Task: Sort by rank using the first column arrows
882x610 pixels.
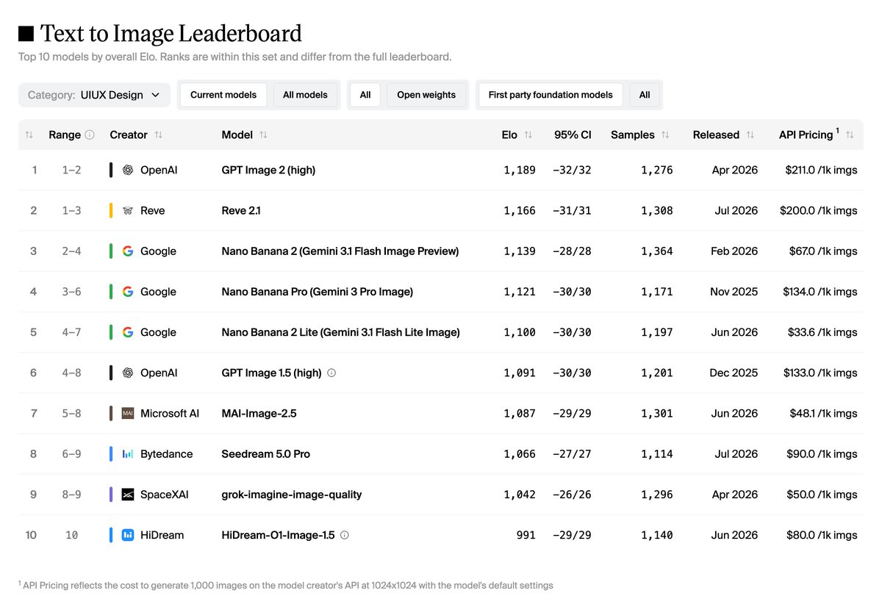Action: (29, 134)
